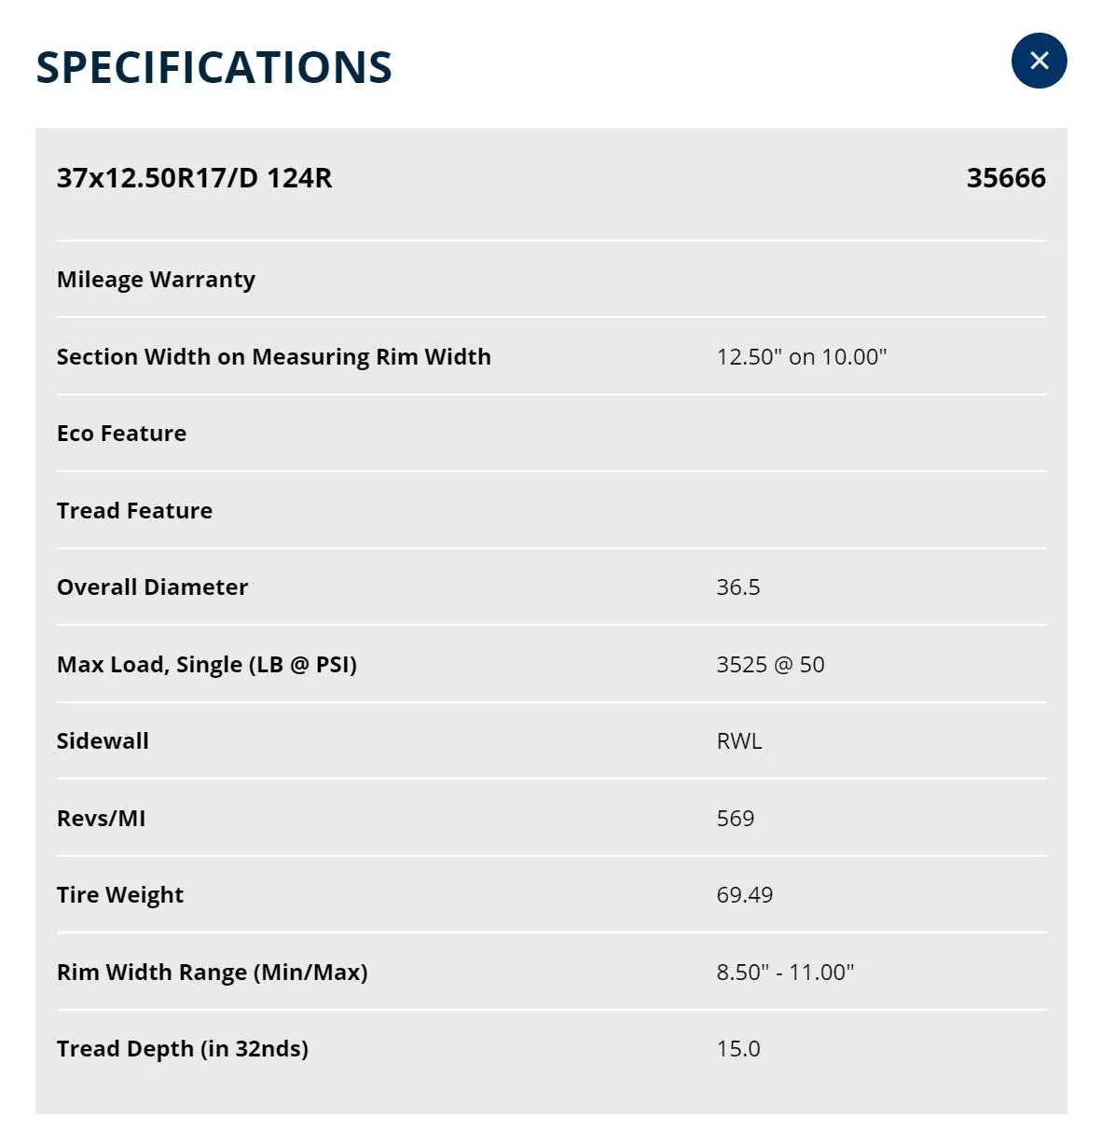Select tire size 37x12.50R17/D 124R
The height and width of the screenshot is (1146, 1101).
194,177
